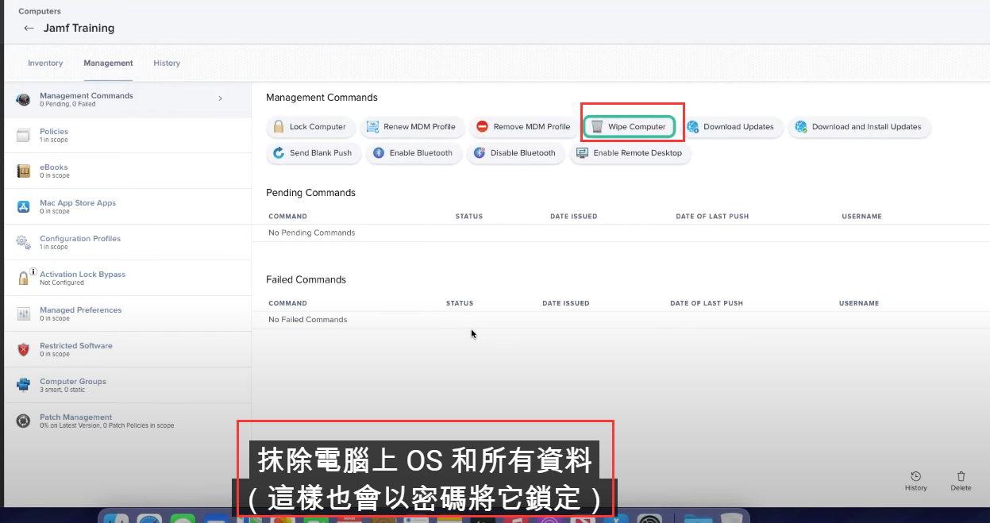The image size is (990, 523).
Task: Click Enable Remote Desktop
Action: click(x=630, y=153)
